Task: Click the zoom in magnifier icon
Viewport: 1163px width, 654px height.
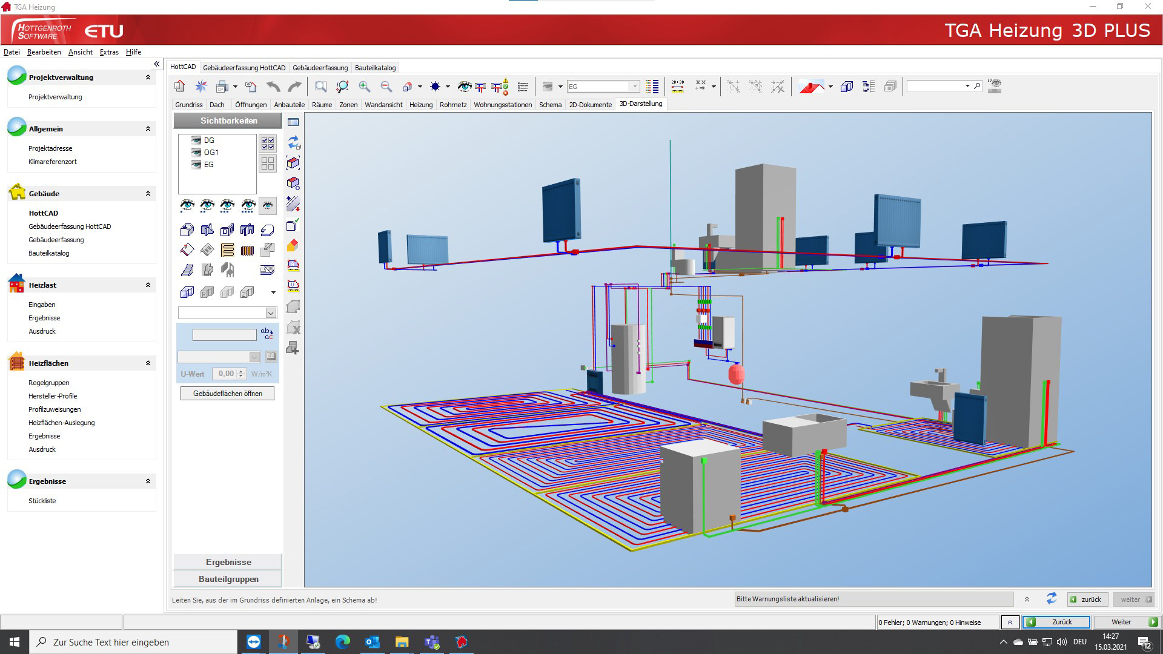Action: [x=364, y=87]
